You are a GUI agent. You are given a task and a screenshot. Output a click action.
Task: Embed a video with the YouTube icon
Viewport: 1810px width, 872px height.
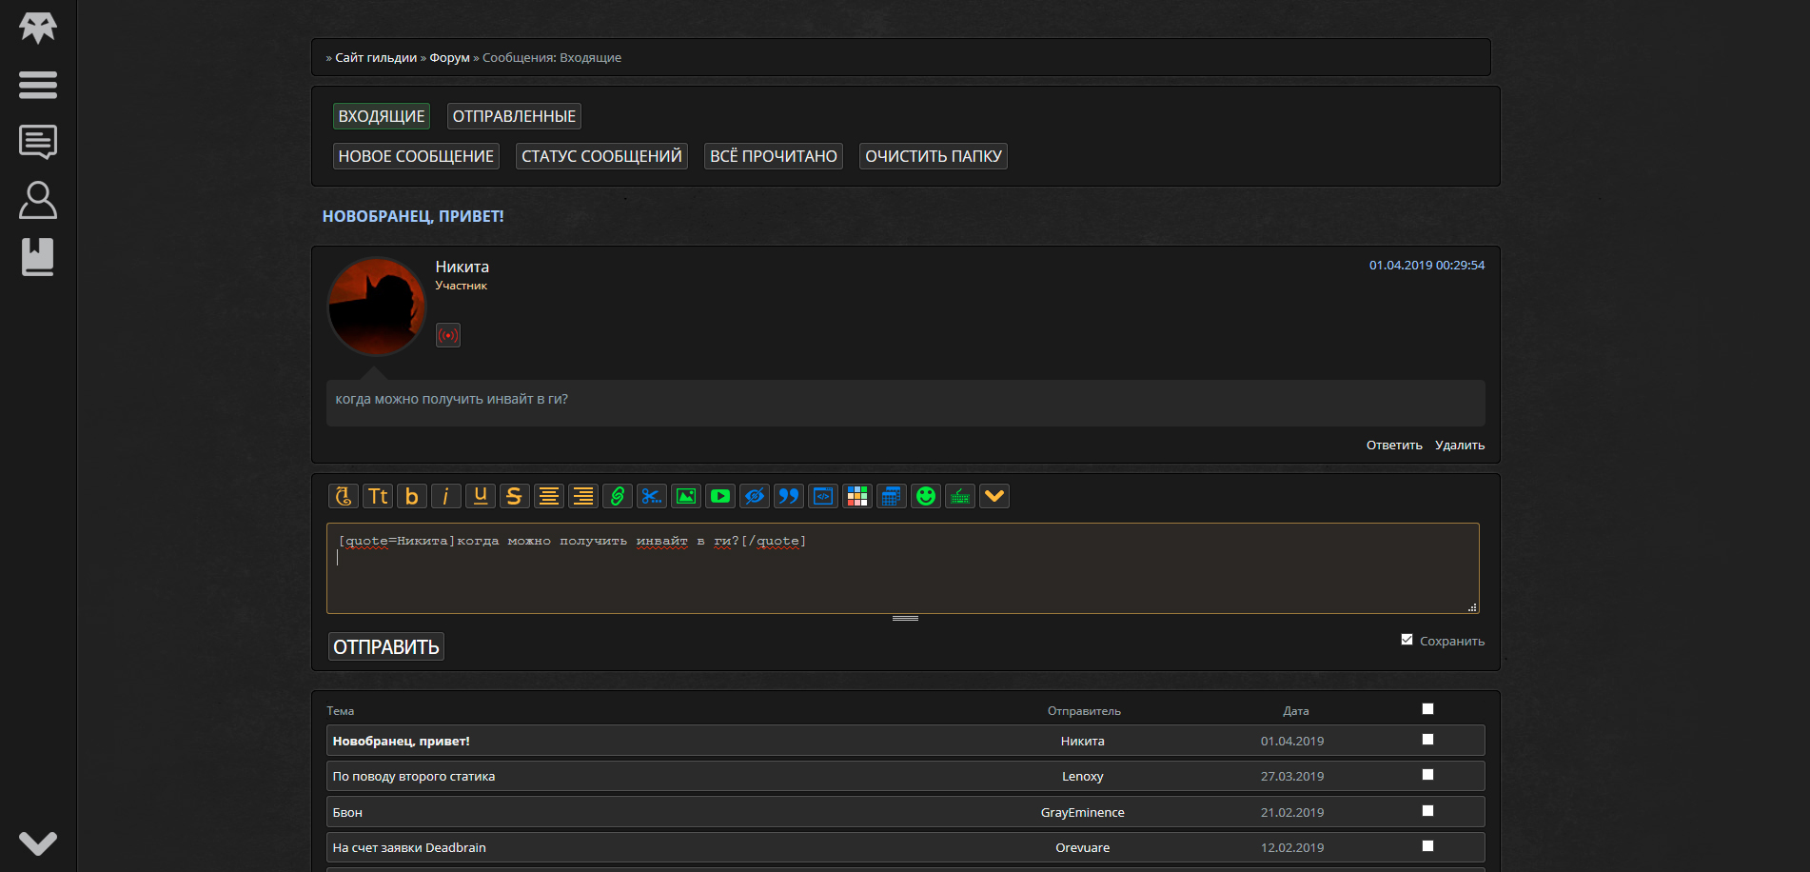pos(720,496)
